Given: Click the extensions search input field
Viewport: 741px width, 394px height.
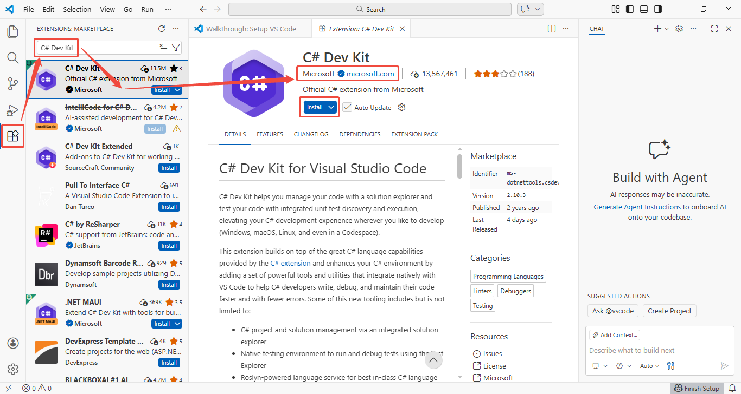Looking at the screenshot, I should click(98, 48).
